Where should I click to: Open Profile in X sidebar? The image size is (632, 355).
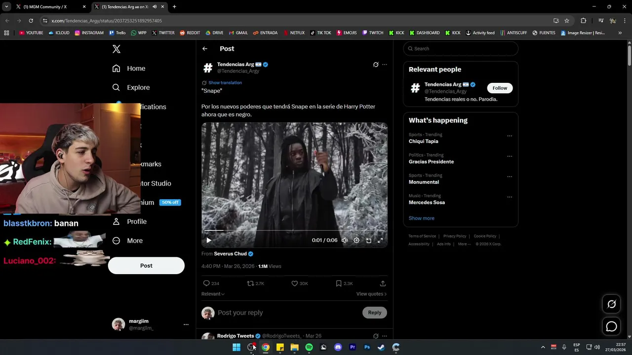pyautogui.click(x=129, y=221)
